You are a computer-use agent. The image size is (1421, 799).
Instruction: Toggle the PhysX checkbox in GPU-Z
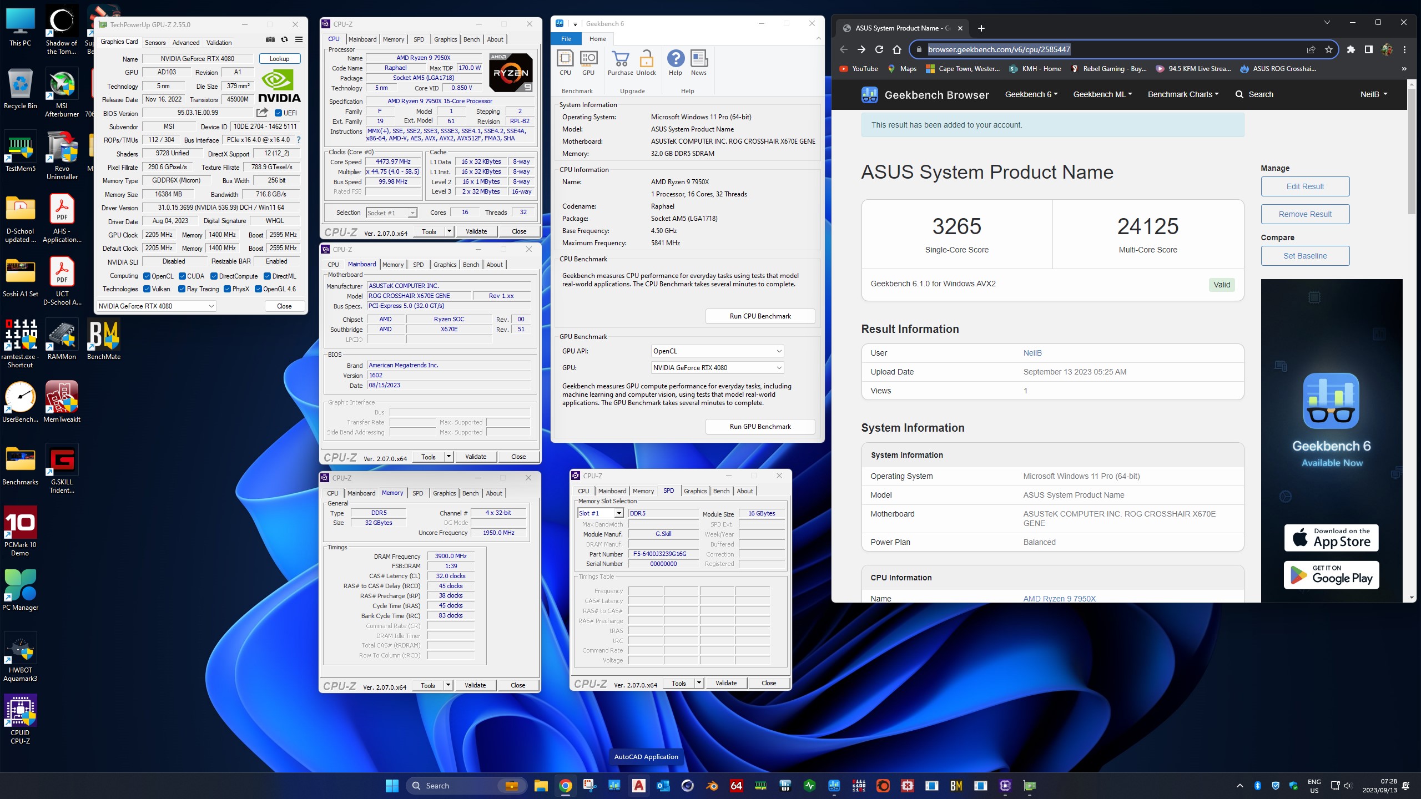[227, 289]
